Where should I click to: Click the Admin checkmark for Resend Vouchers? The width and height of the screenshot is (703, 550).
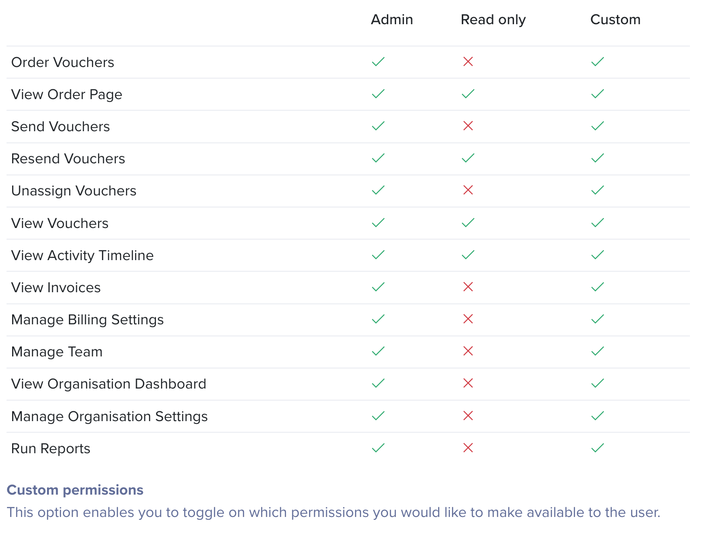378,158
